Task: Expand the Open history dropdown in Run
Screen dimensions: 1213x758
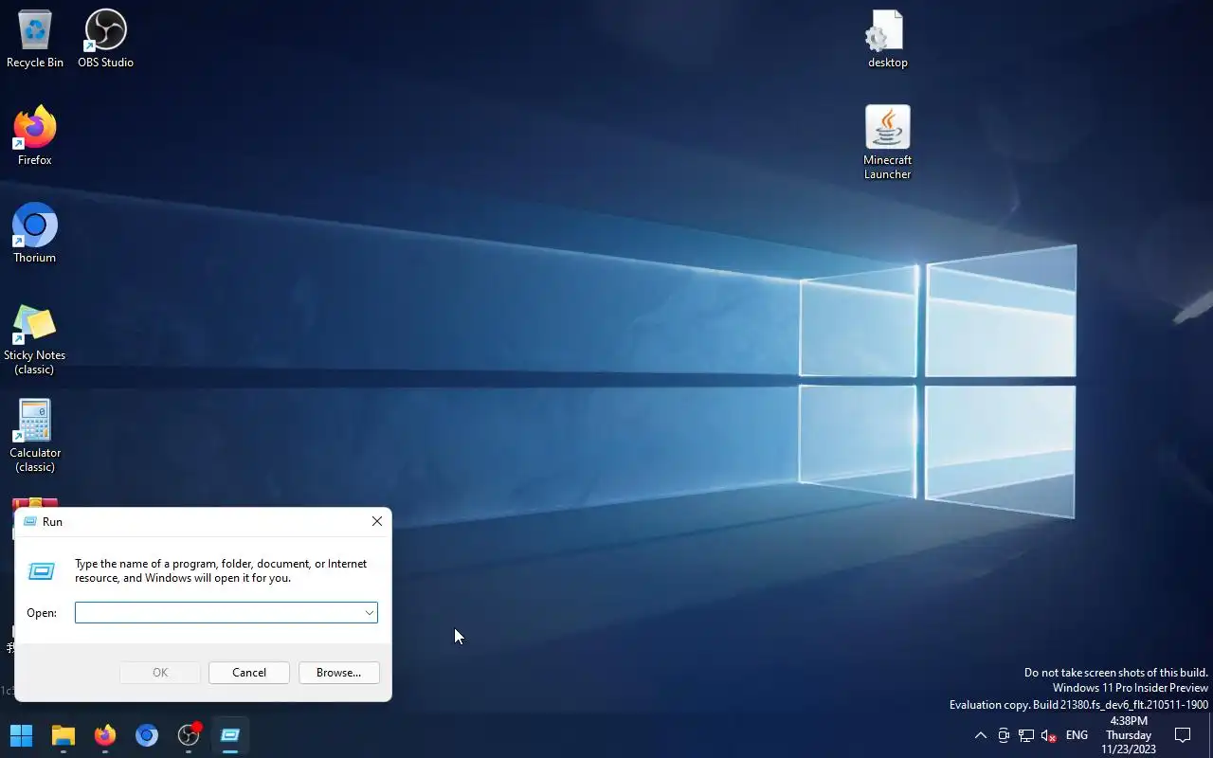Action: (x=370, y=613)
